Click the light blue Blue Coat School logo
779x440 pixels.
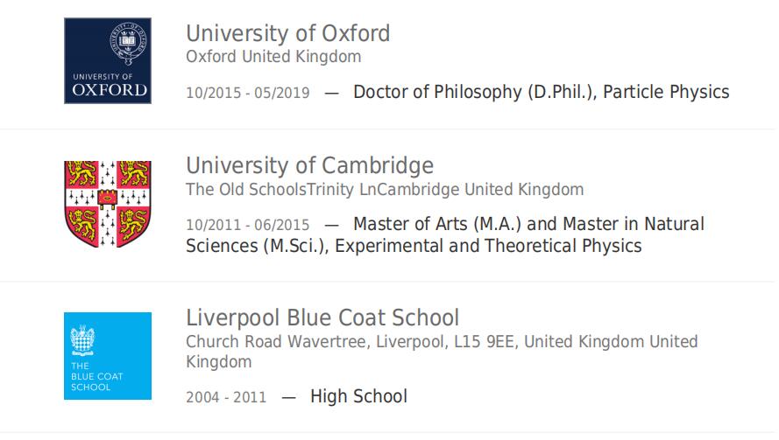108,356
